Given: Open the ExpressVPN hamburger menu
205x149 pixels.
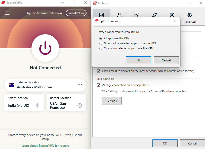Looking at the screenshot, I should (x=7, y=13).
